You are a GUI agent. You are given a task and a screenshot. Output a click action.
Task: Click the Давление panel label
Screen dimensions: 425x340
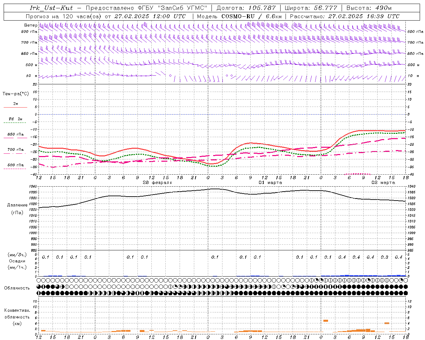point(17,205)
